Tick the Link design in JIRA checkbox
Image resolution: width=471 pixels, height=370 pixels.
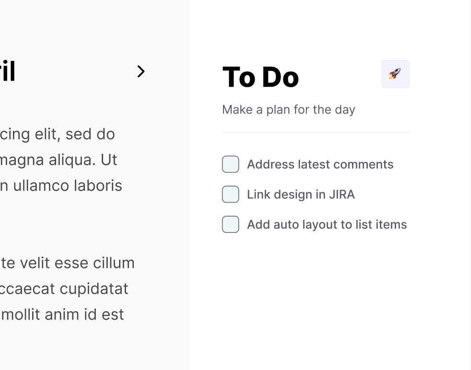tap(230, 194)
